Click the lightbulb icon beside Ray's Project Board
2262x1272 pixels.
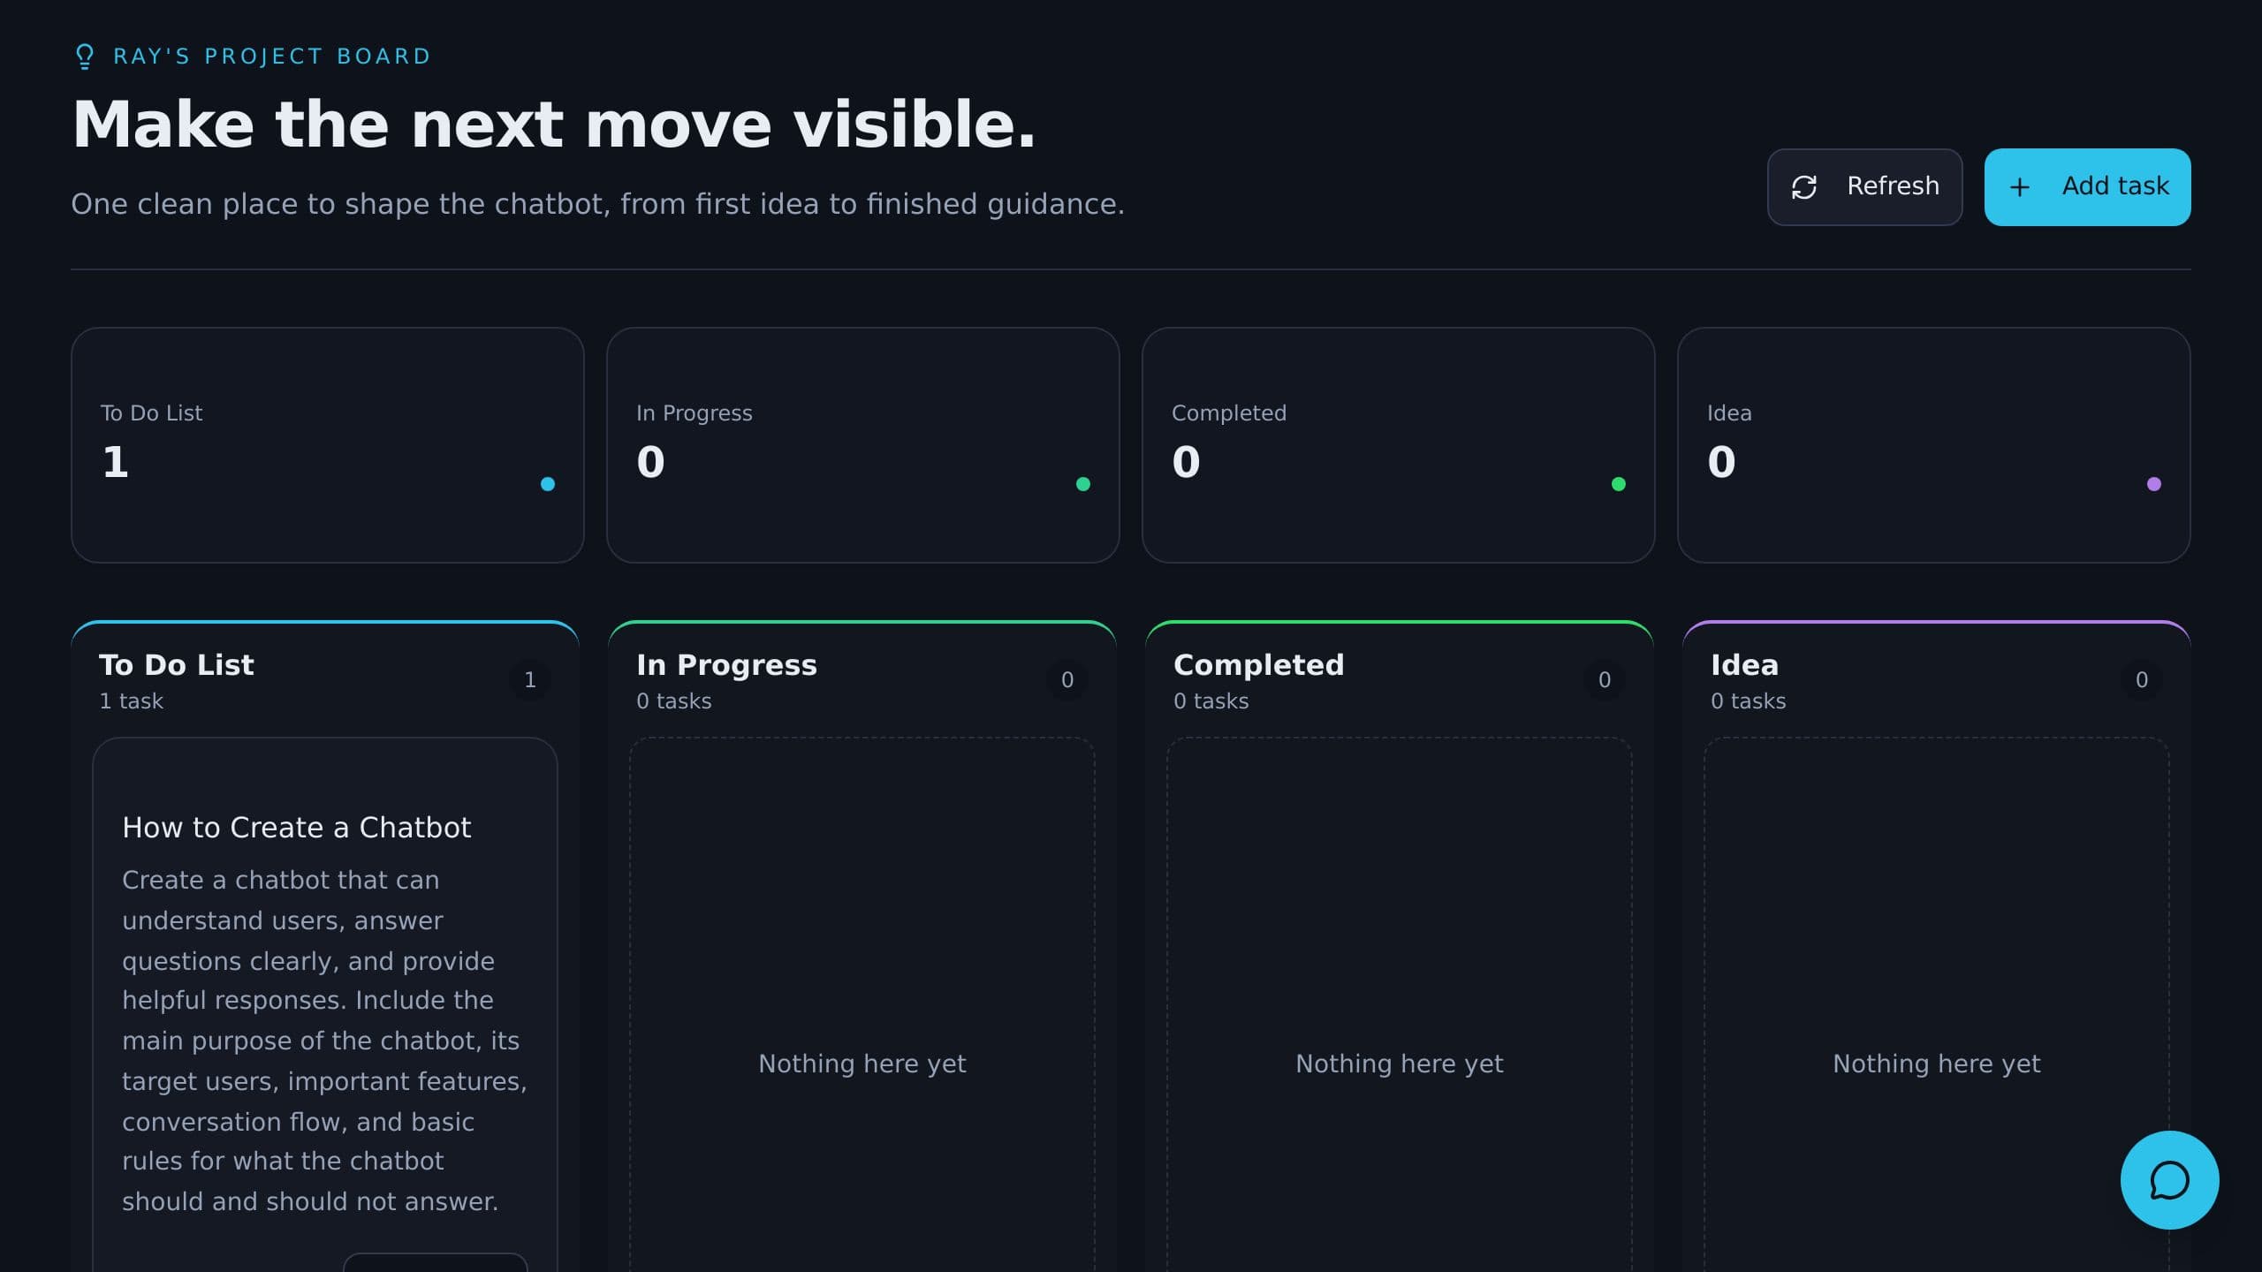pos(85,57)
